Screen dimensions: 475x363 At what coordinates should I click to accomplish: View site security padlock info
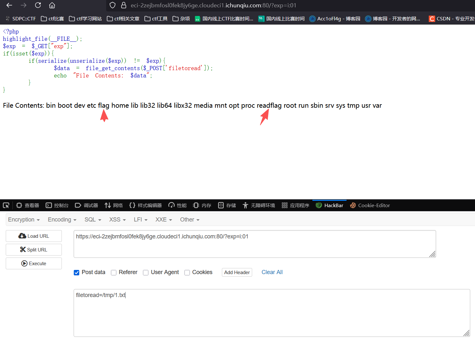124,5
